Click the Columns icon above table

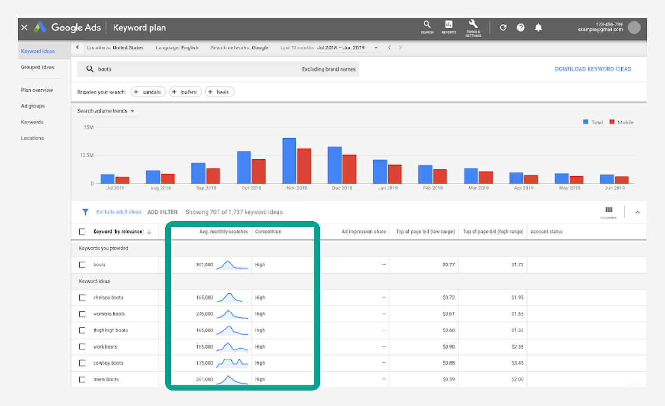608,210
